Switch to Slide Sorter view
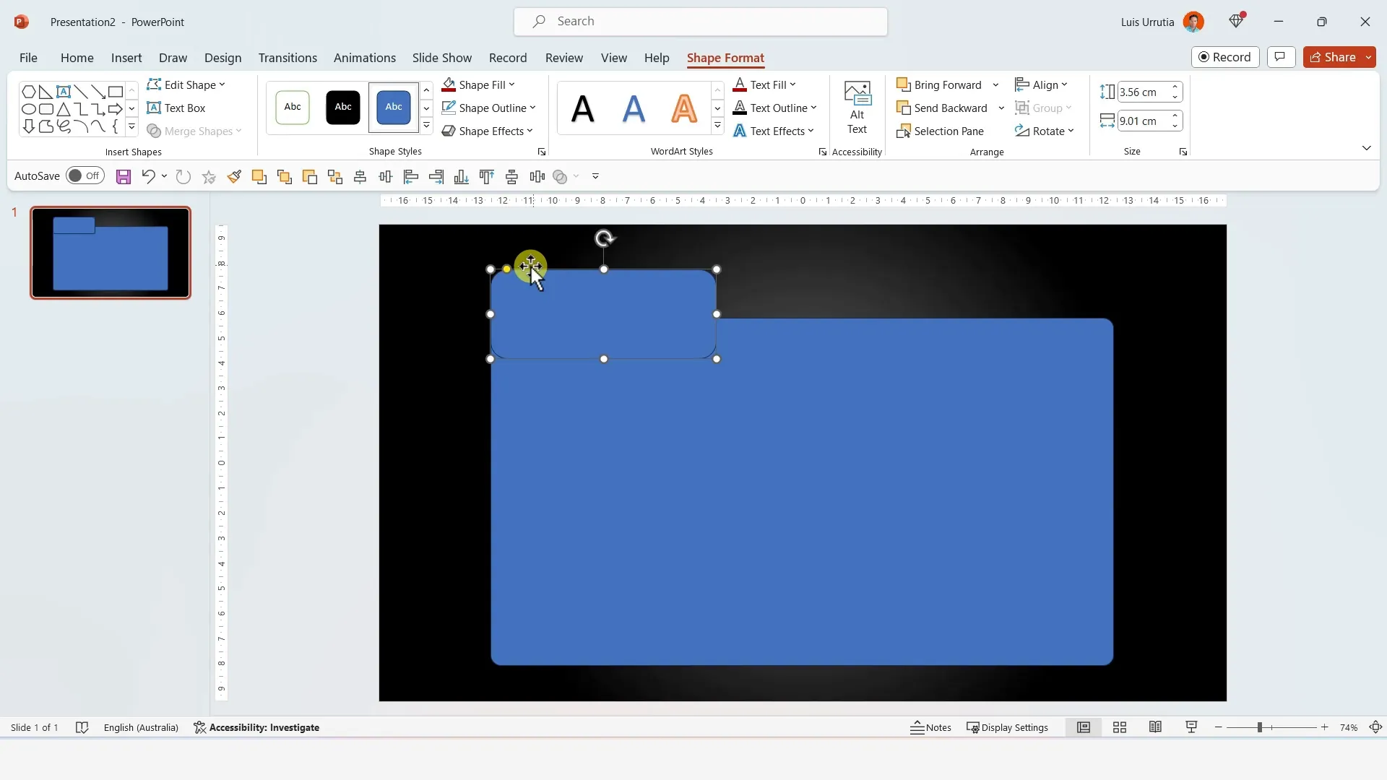Viewport: 1387px width, 780px height. point(1120,727)
